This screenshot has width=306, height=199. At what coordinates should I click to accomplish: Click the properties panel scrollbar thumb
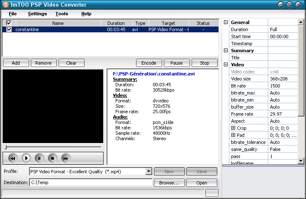[301, 70]
